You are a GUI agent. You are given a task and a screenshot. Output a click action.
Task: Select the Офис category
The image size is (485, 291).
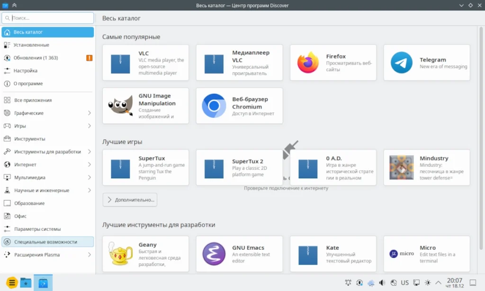[x=48, y=216]
